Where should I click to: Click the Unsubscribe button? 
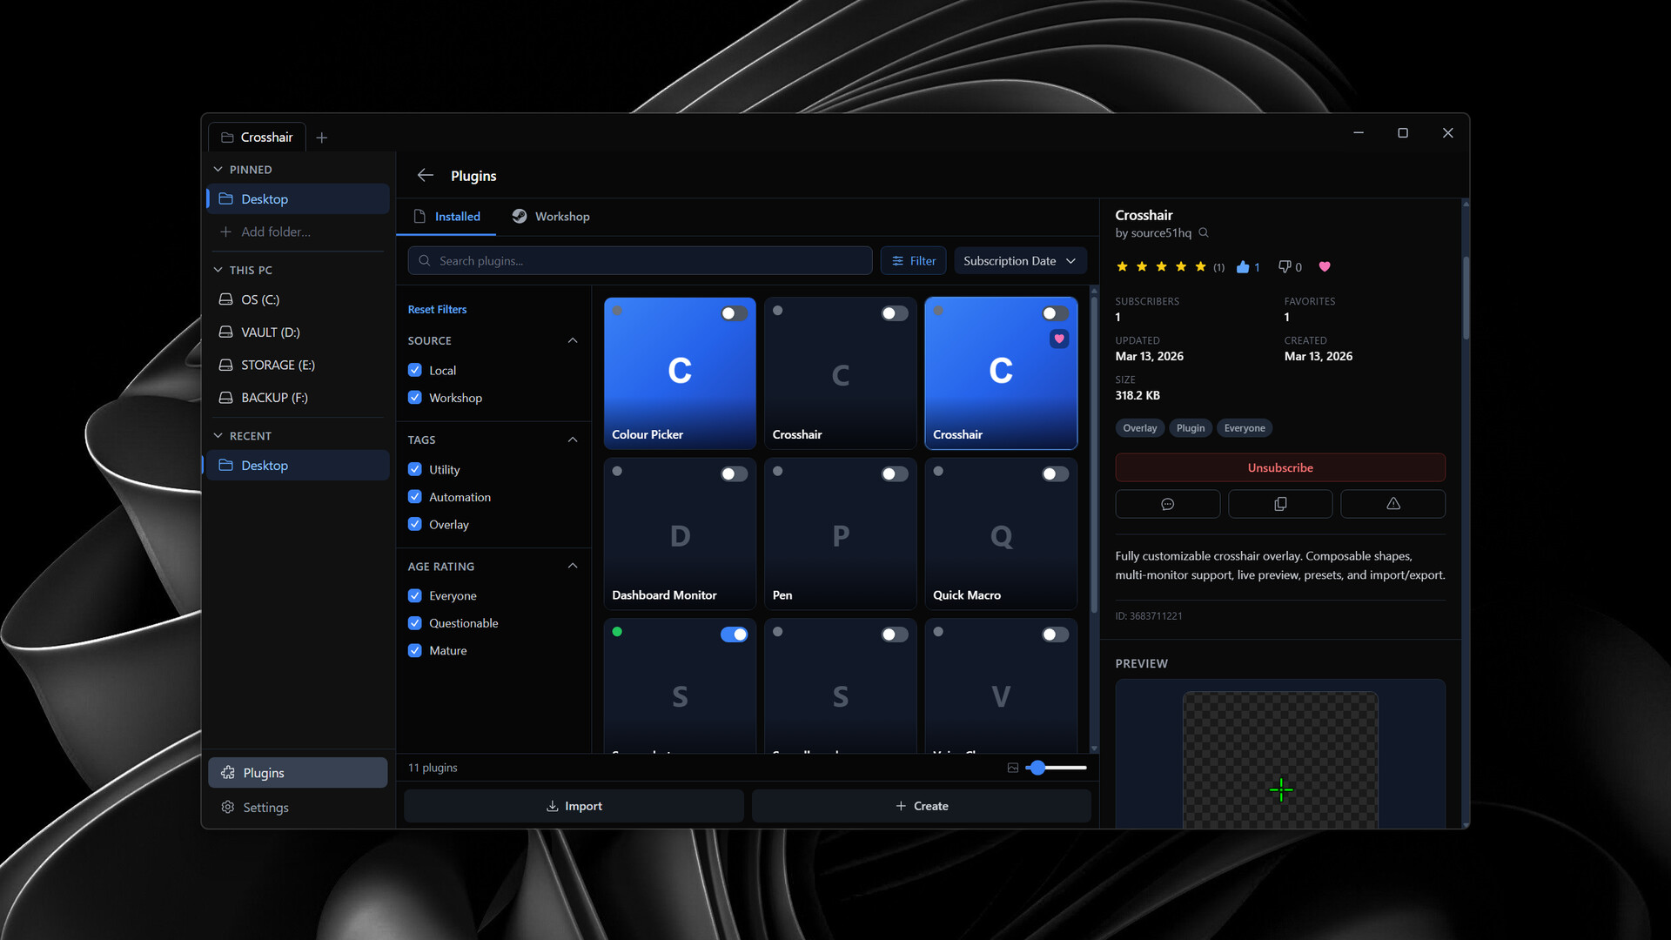1279,467
